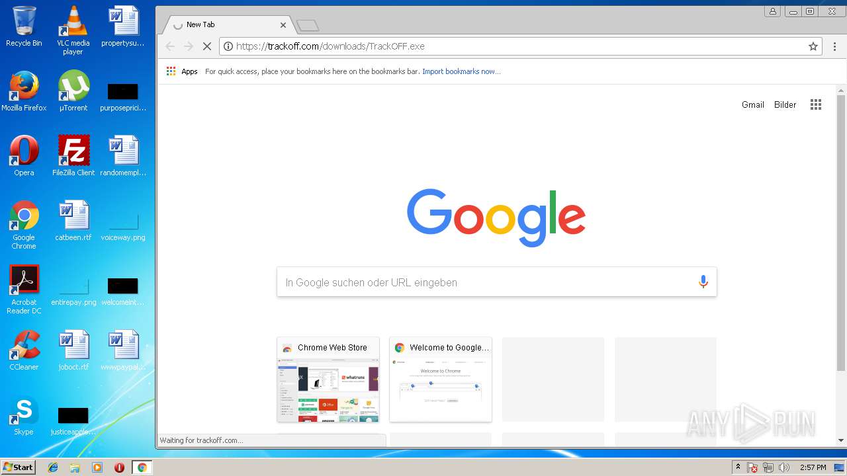This screenshot has width=847, height=476.
Task: Click the Opera icon in taskbar
Action: click(x=119, y=467)
